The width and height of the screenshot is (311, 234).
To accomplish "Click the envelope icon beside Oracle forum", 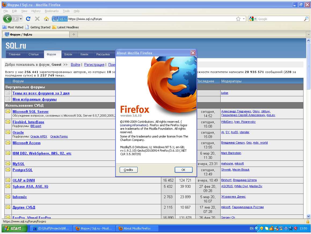I will click(8, 132).
